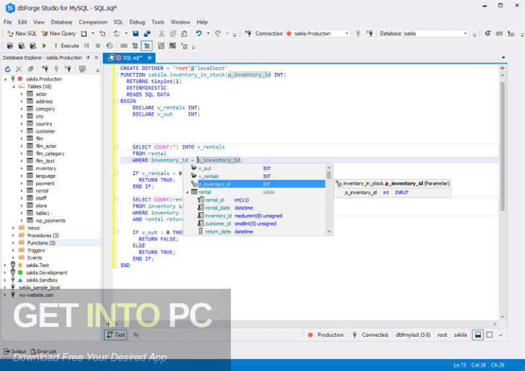Expand the sakila.Test connection node
The height and width of the screenshot is (371, 525).
tap(5, 265)
